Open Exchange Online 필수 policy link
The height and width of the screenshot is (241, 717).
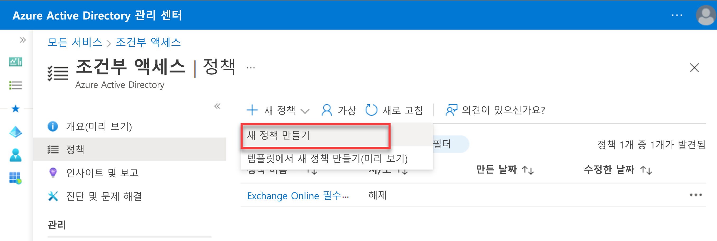[x=298, y=196]
